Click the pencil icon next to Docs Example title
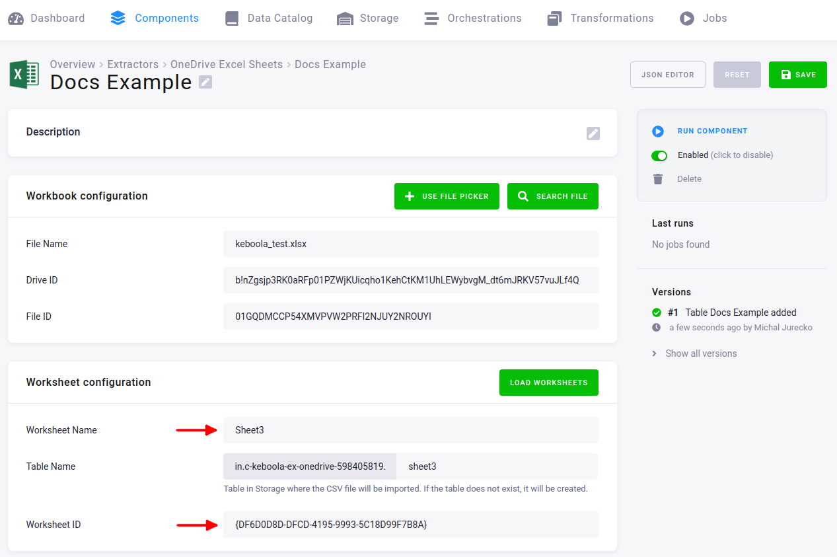Image resolution: width=837 pixels, height=557 pixels. 205,82
